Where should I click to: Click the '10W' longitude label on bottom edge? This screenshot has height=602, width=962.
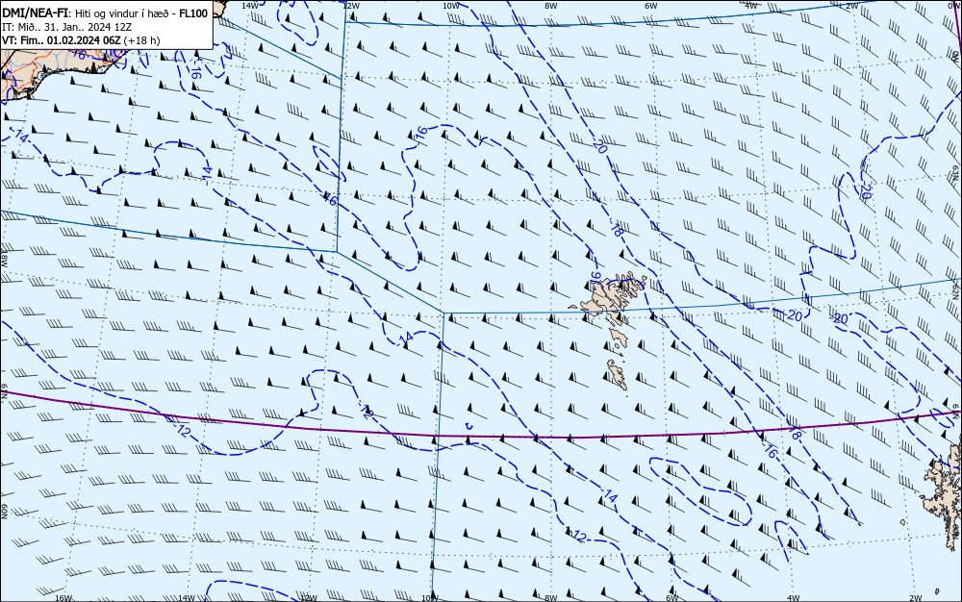point(431,598)
